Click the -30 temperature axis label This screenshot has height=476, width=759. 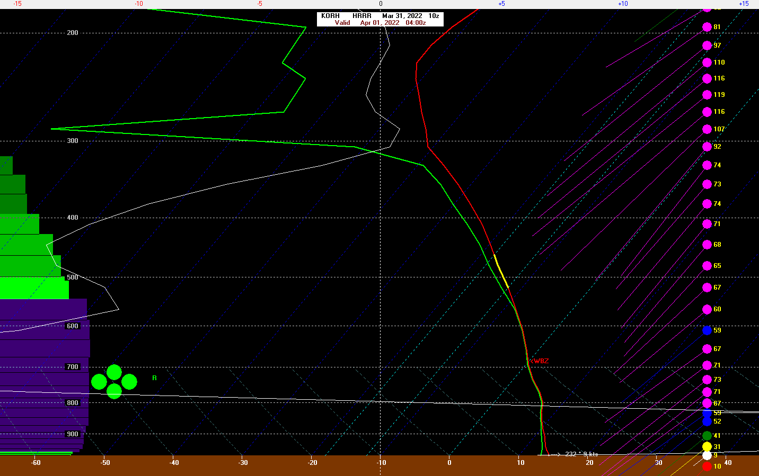tap(243, 463)
